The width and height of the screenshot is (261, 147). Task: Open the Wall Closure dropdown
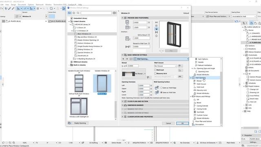pos(165,66)
